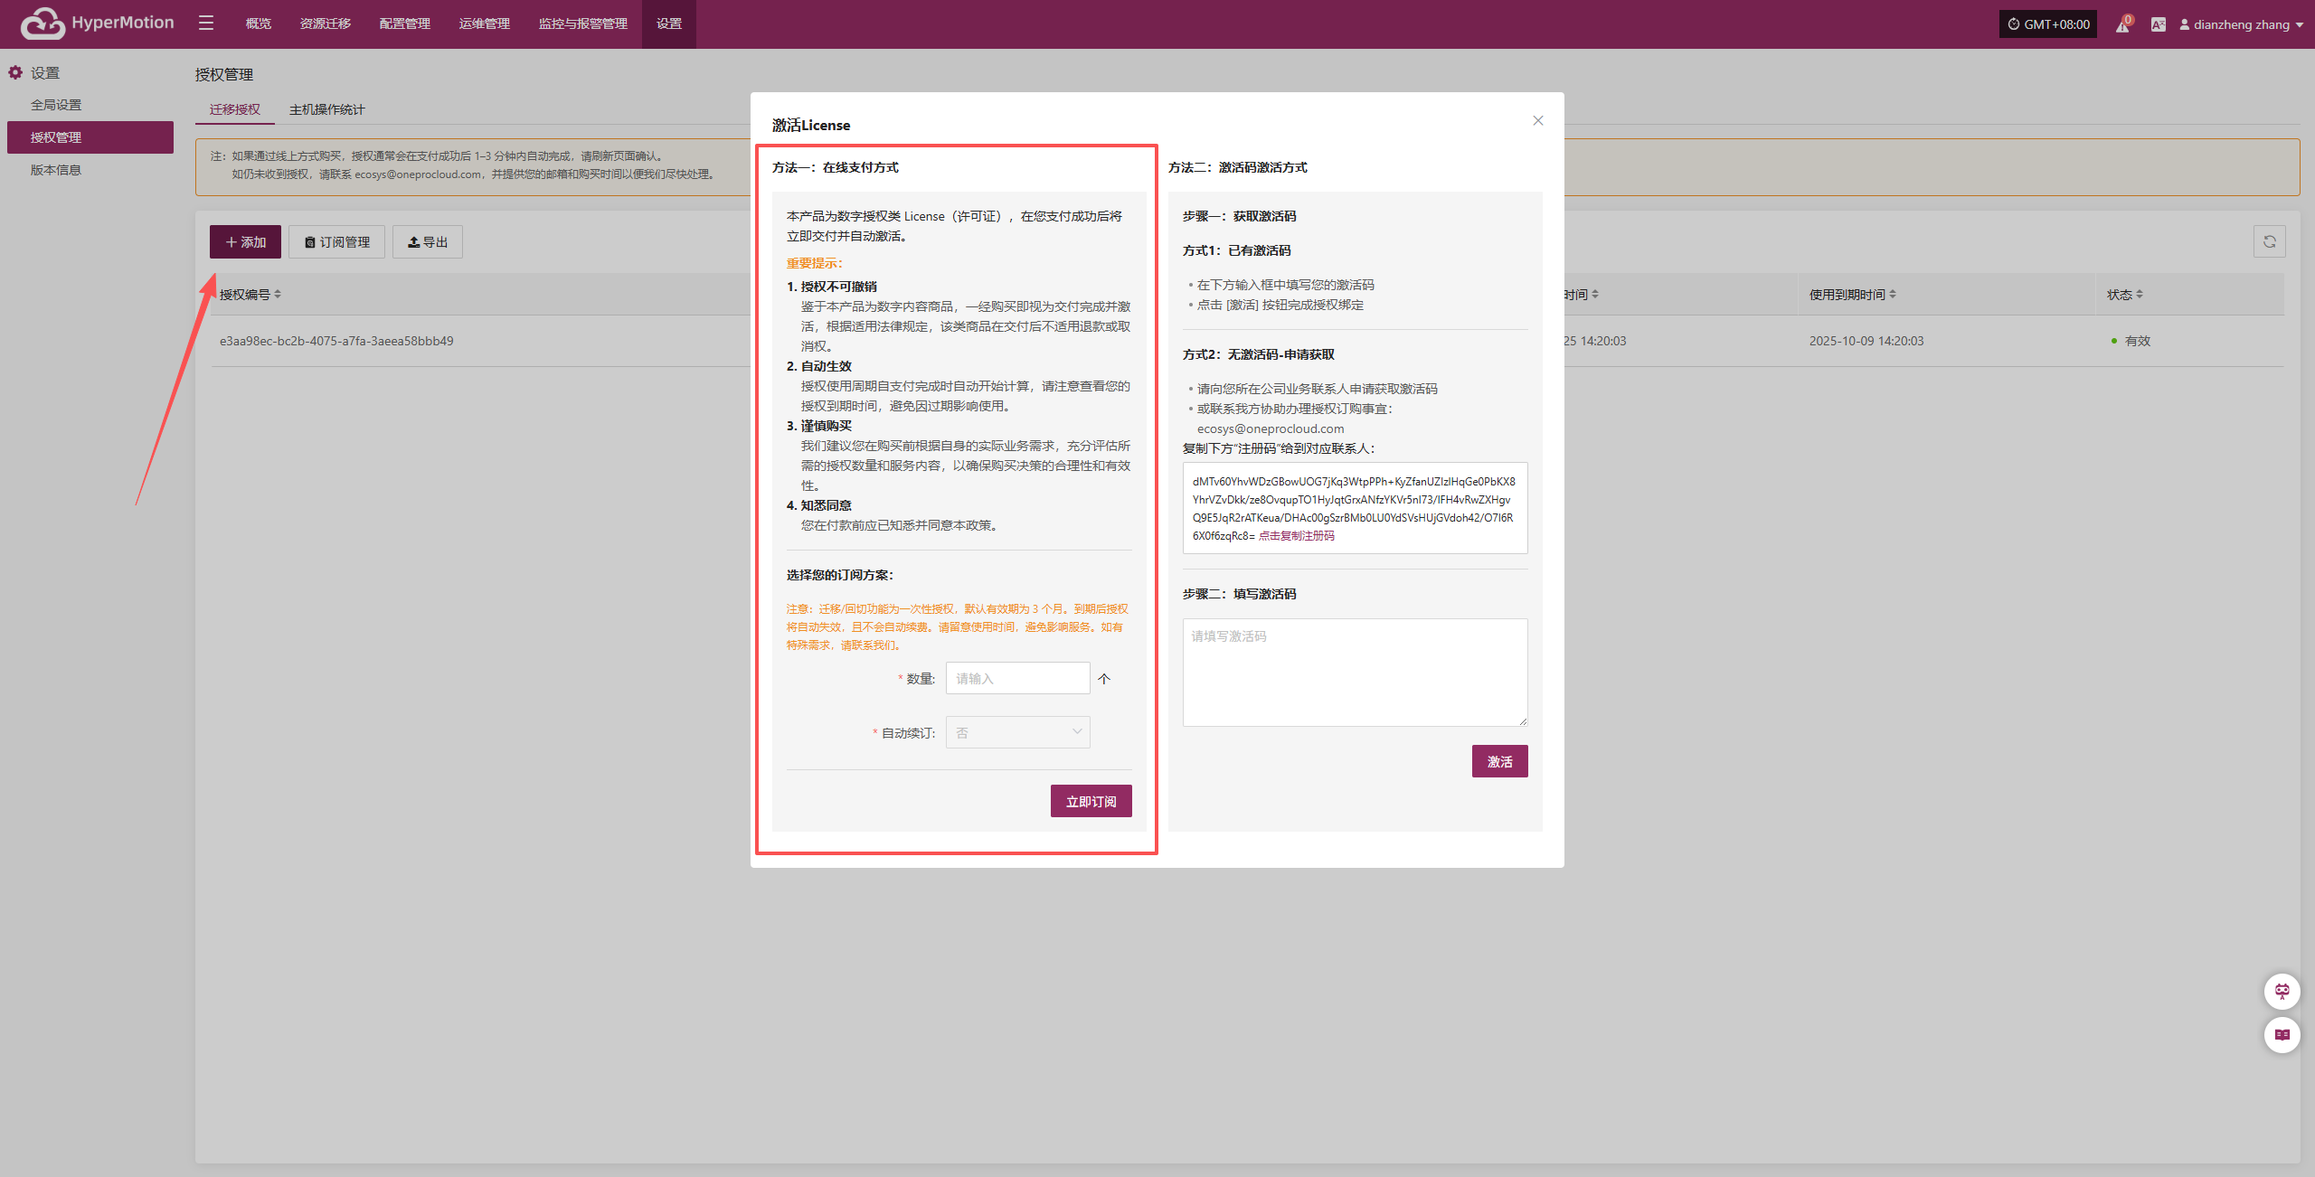Open the 资源迁移 menu
The height and width of the screenshot is (1177, 2315).
point(325,24)
